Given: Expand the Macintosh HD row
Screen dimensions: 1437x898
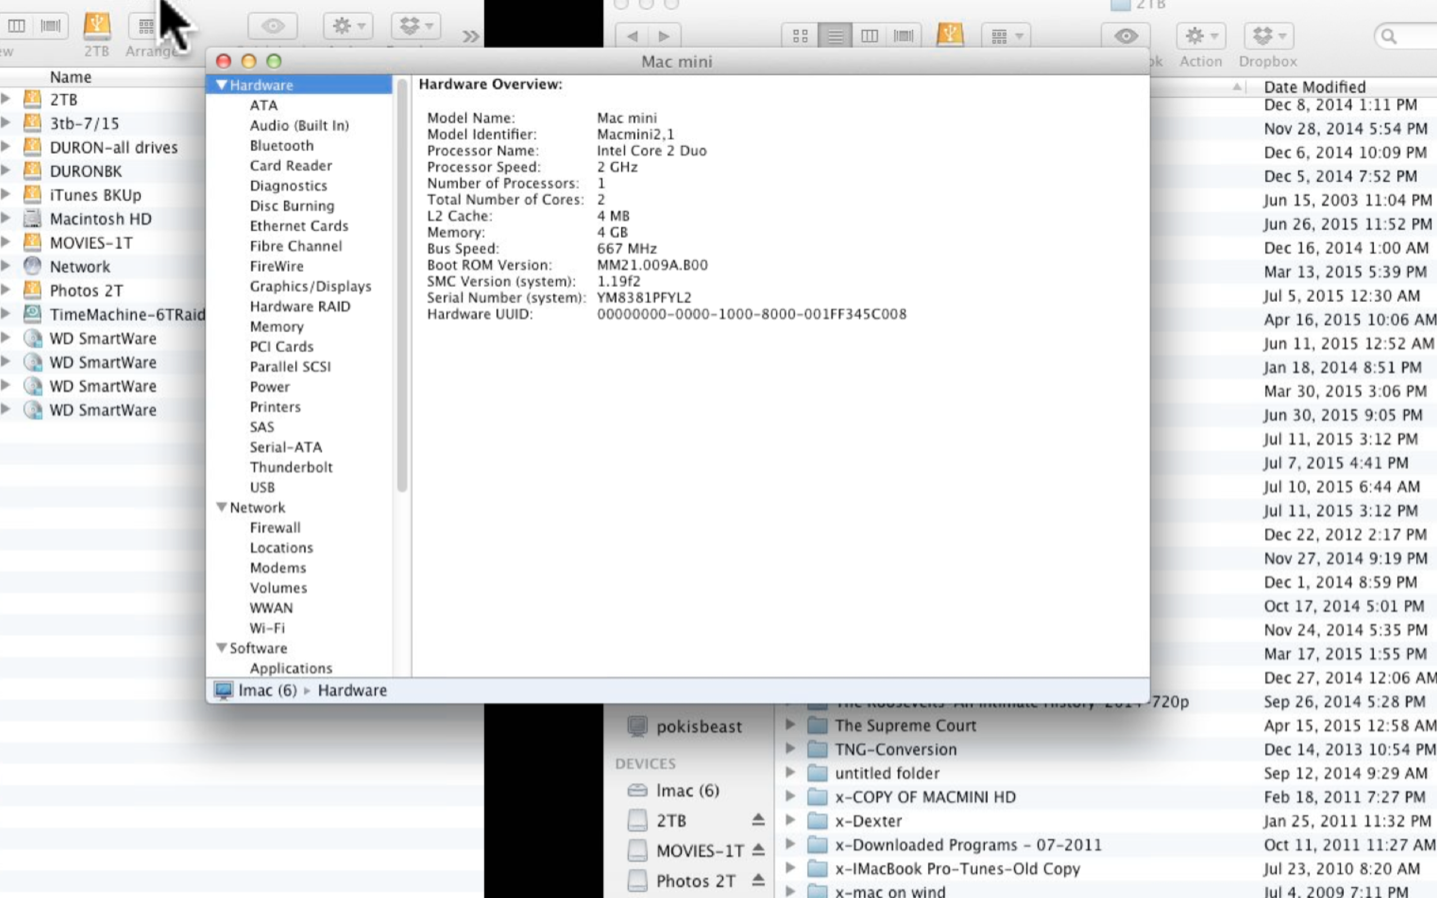Looking at the screenshot, I should pyautogui.click(x=6, y=218).
